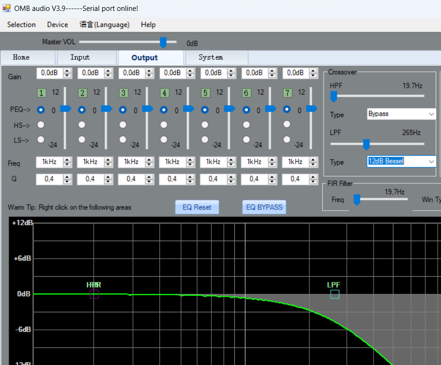This screenshot has height=365, width=441.
Task: Click band 7 vertical gain slider handle
Action: (312, 109)
